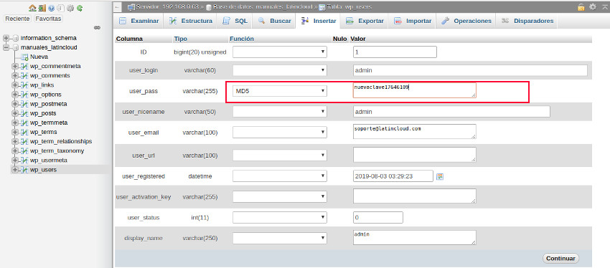This screenshot has width=610, height=268.
Task: Open the SQL tab
Action: coord(235,21)
